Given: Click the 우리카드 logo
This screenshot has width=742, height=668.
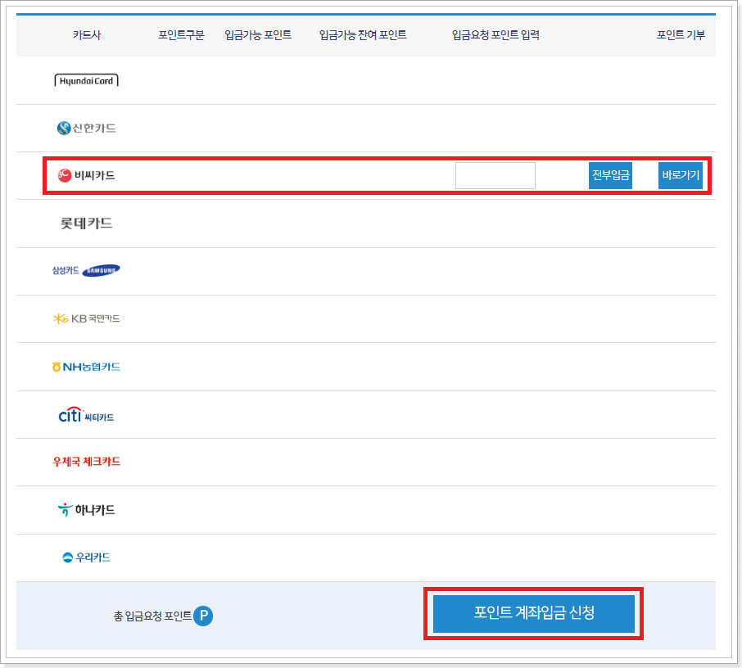Looking at the screenshot, I should point(86,557).
